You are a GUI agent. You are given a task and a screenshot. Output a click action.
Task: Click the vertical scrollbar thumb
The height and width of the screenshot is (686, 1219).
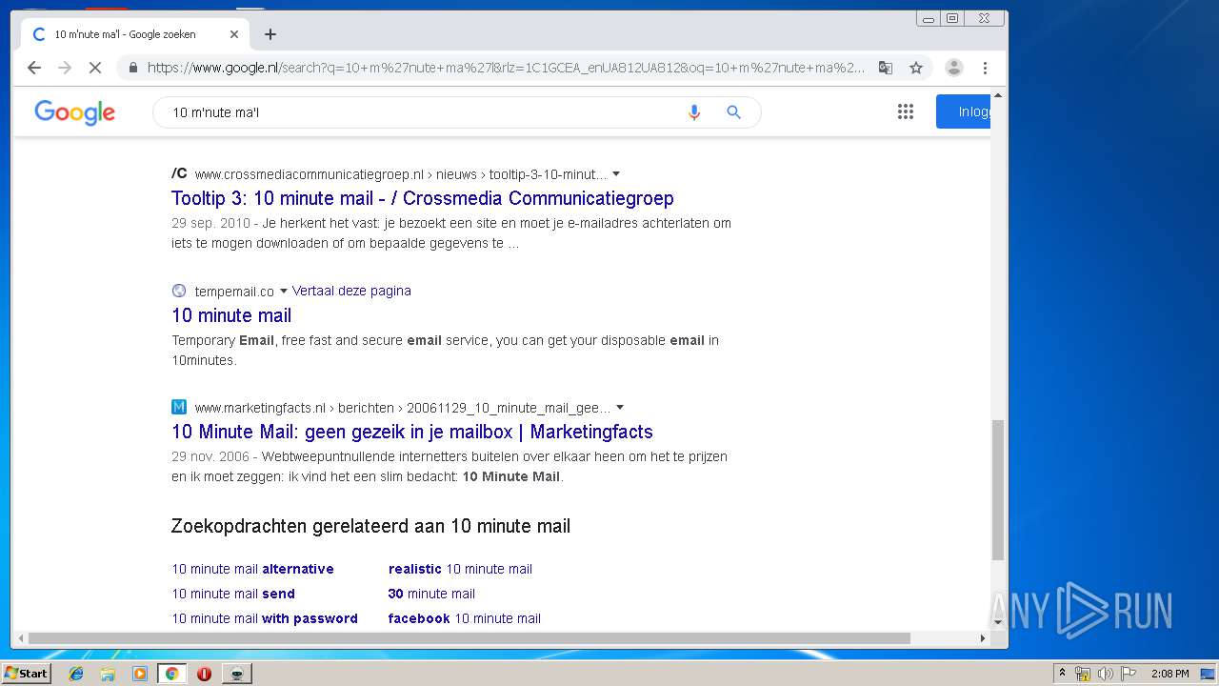pos(998,490)
